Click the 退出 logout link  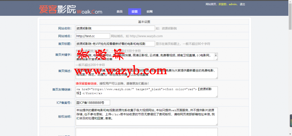[x=242, y=4]
